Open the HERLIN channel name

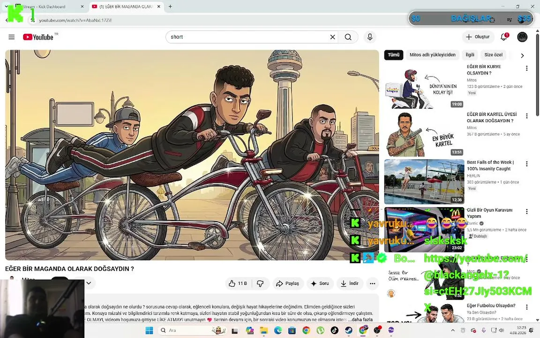click(473, 176)
